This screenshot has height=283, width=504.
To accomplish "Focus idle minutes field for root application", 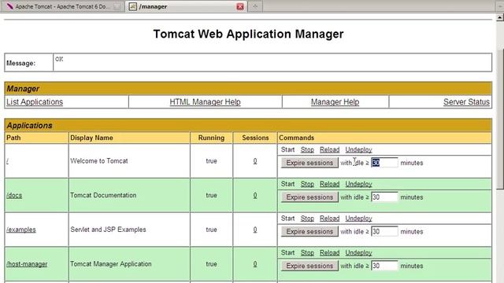I will coord(384,163).
